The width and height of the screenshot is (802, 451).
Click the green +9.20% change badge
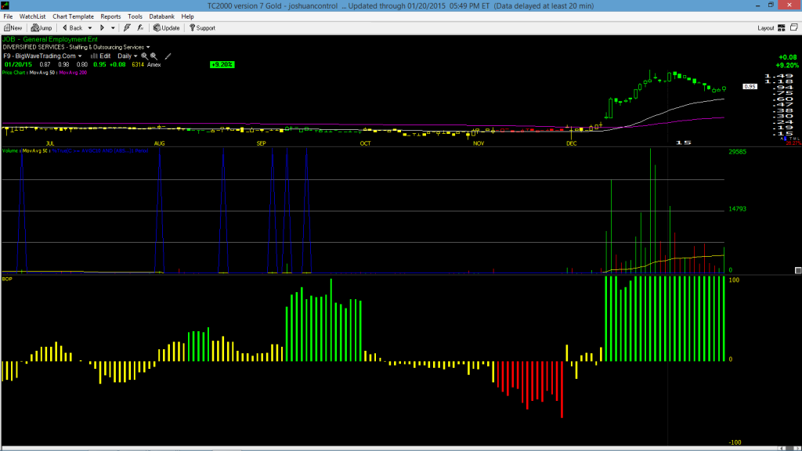pos(222,64)
